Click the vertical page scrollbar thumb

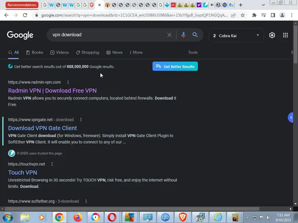point(295,44)
